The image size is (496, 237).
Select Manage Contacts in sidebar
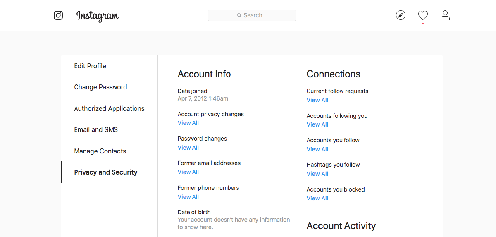click(100, 151)
